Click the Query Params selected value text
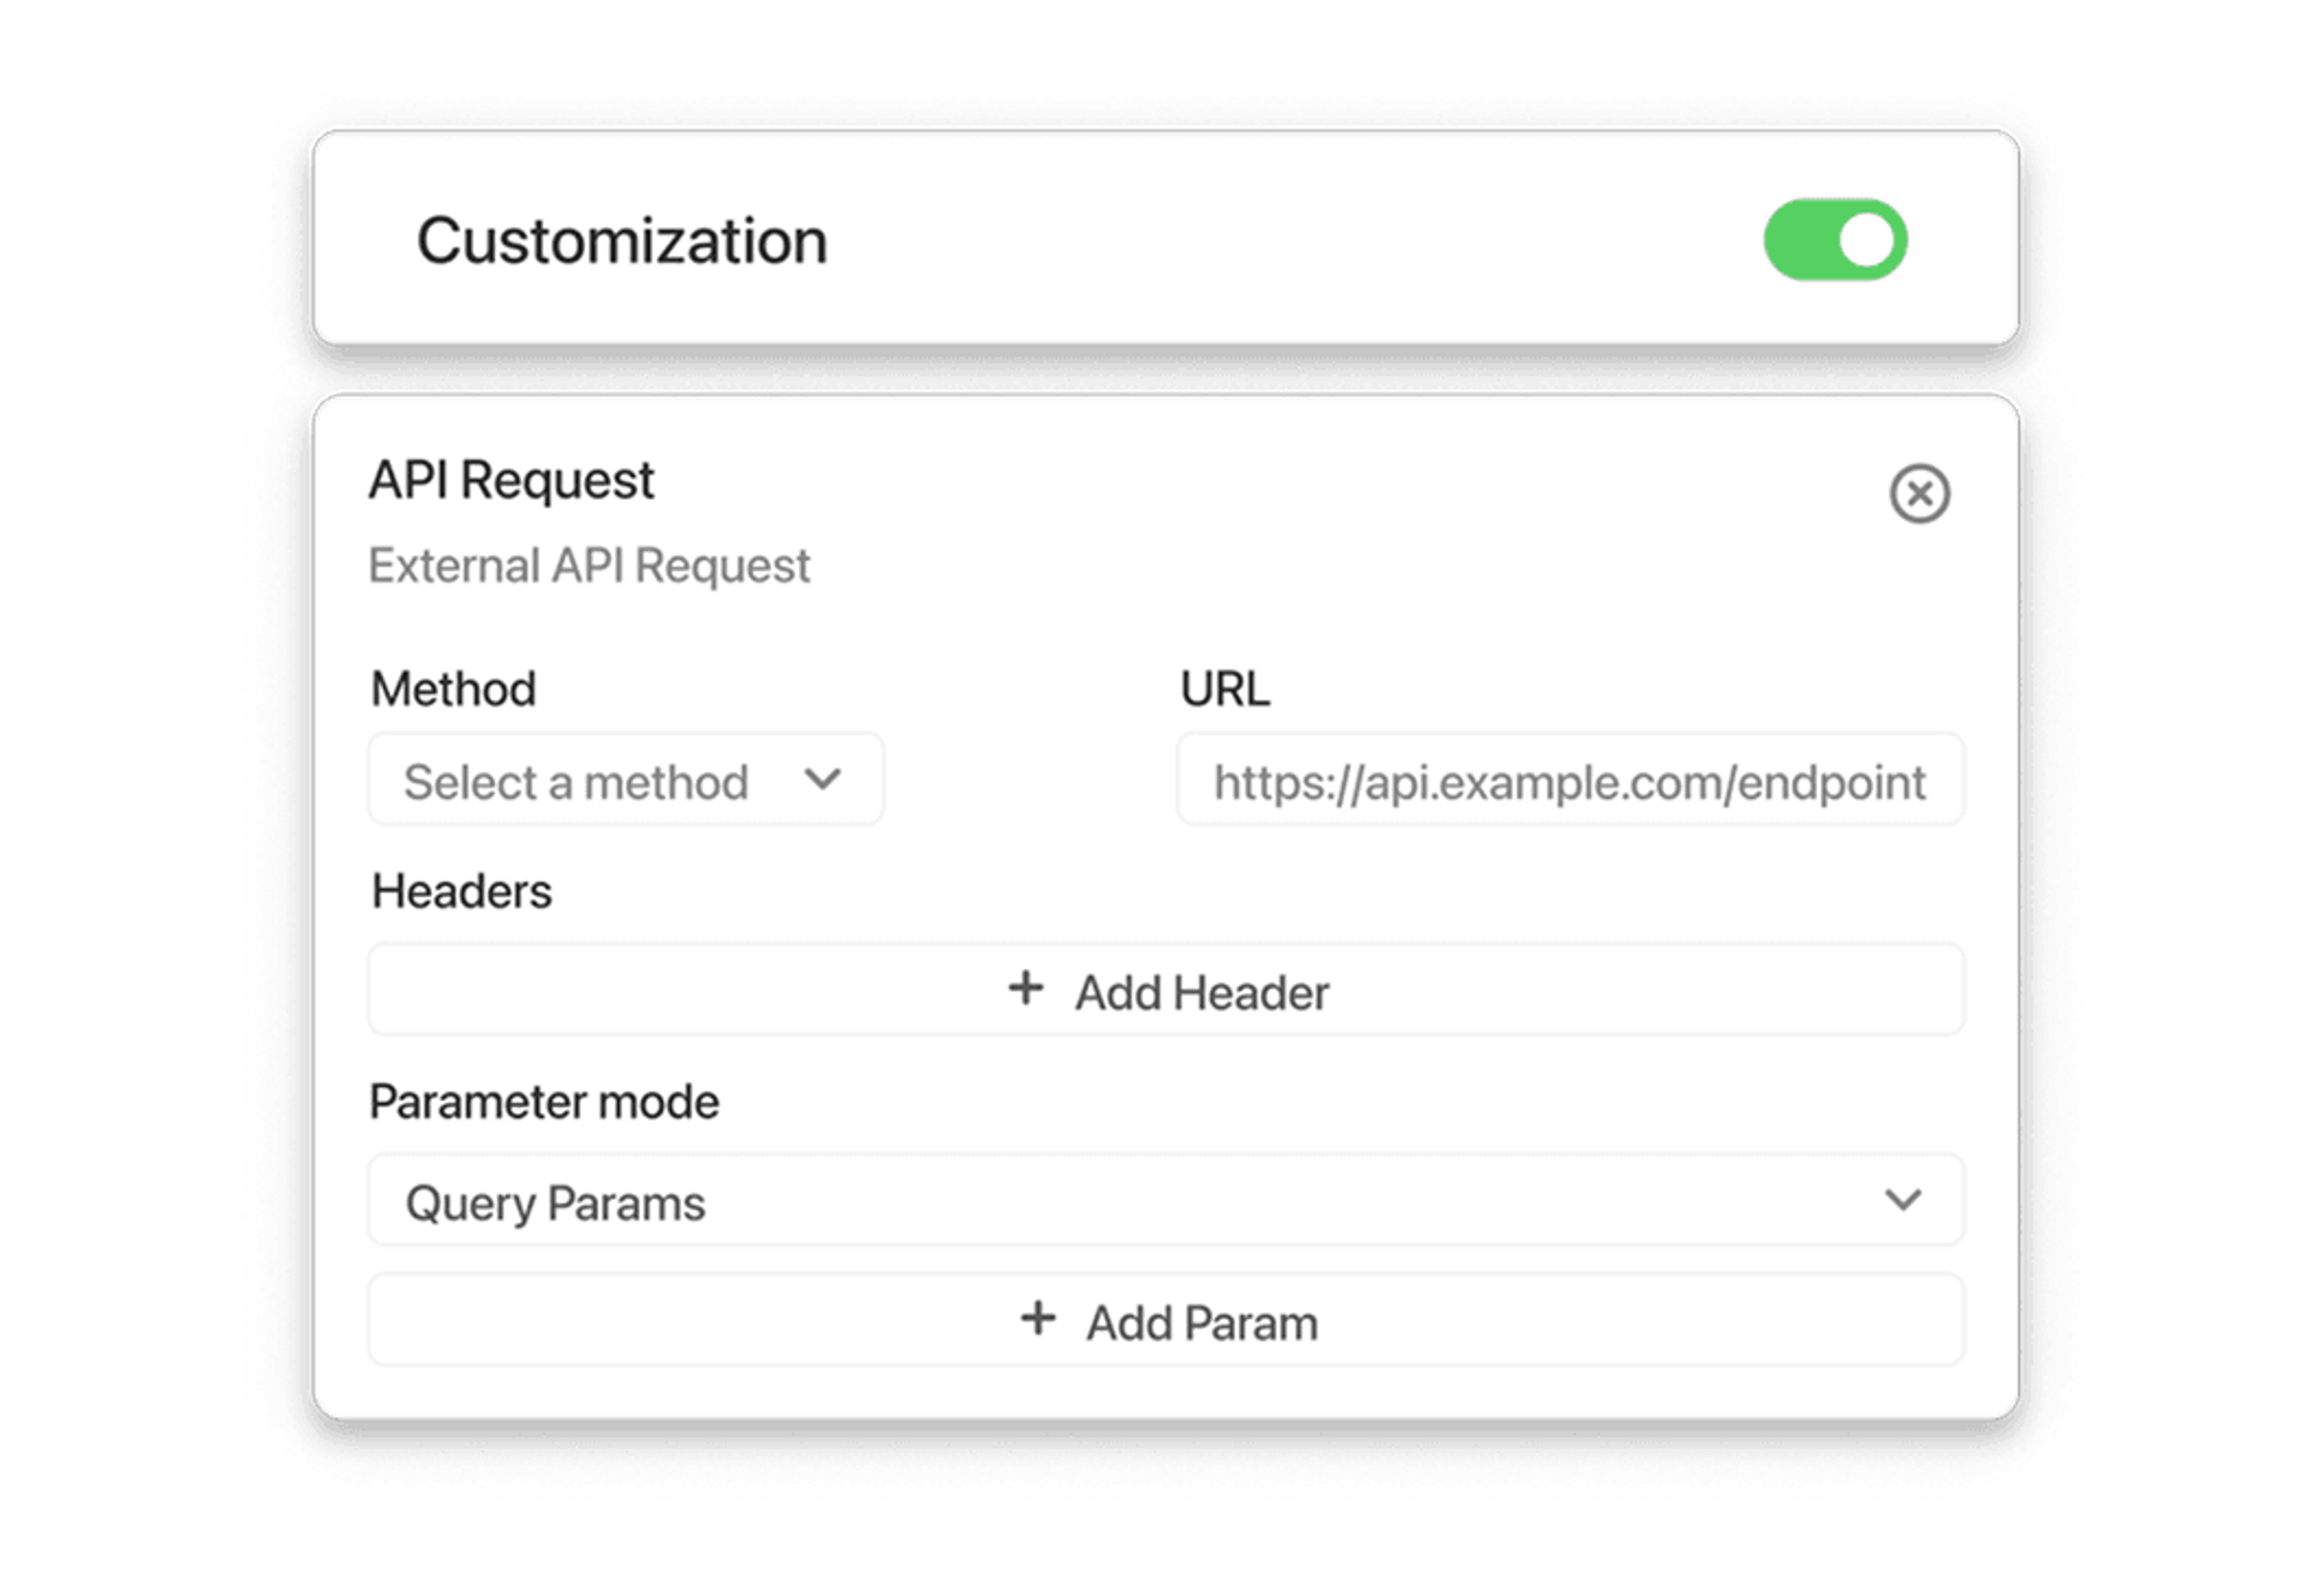Screen dimensions: 2324x1588 pos(555,1204)
